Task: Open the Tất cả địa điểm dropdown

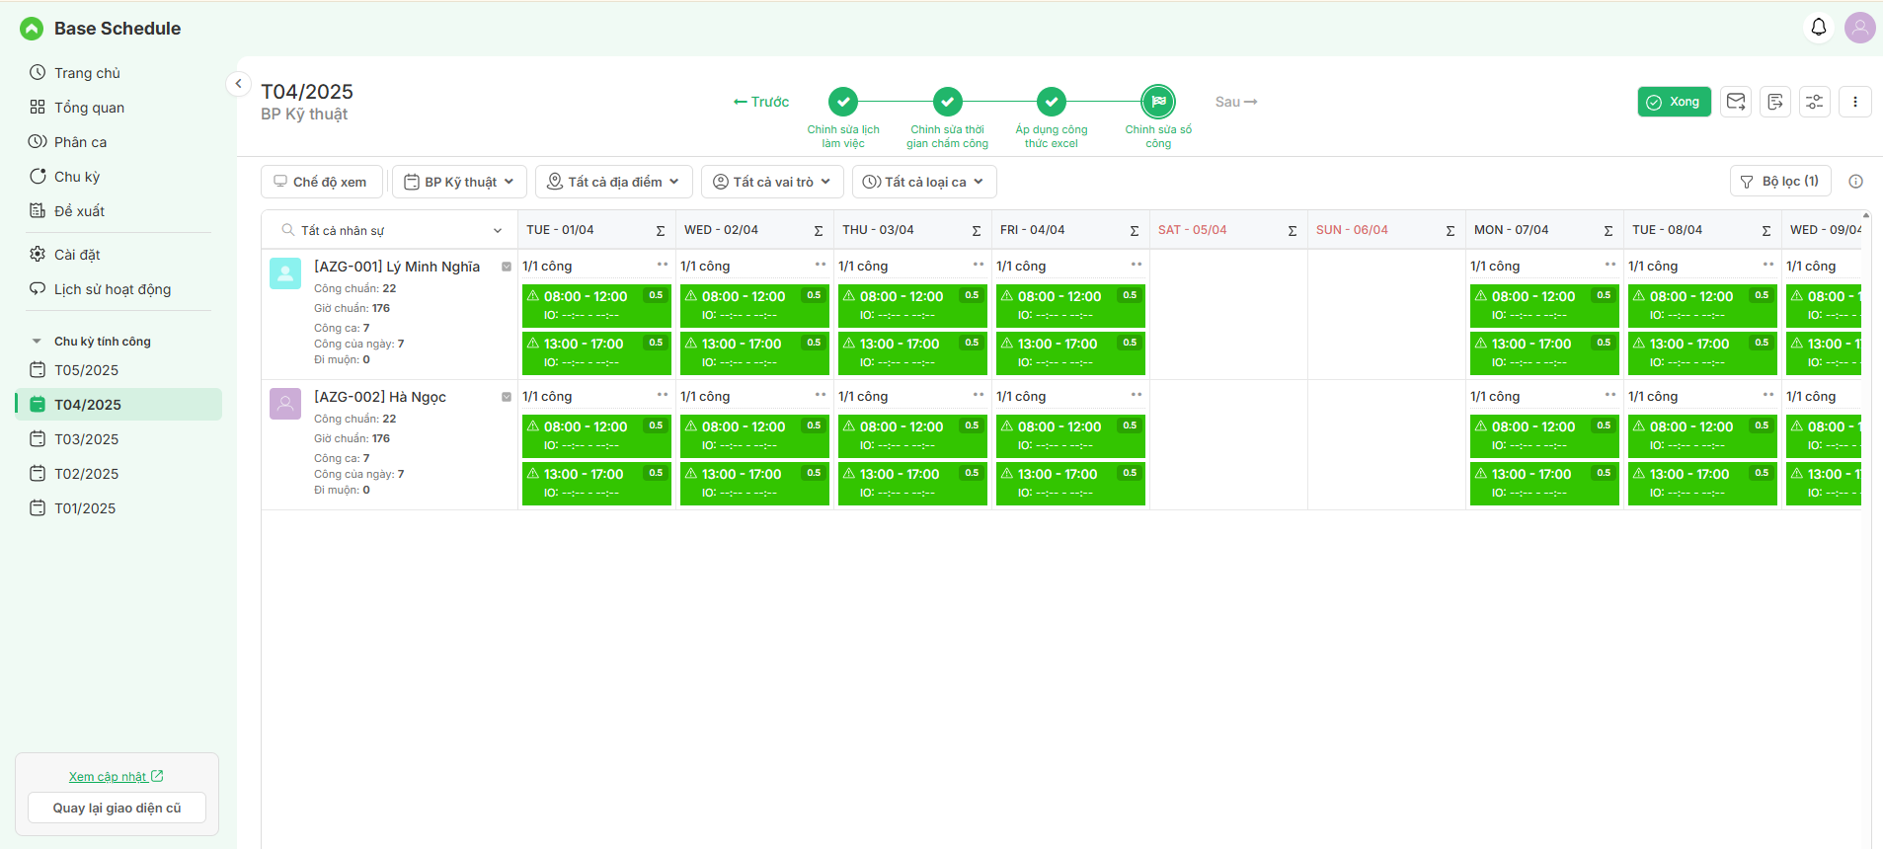Action: pyautogui.click(x=614, y=182)
